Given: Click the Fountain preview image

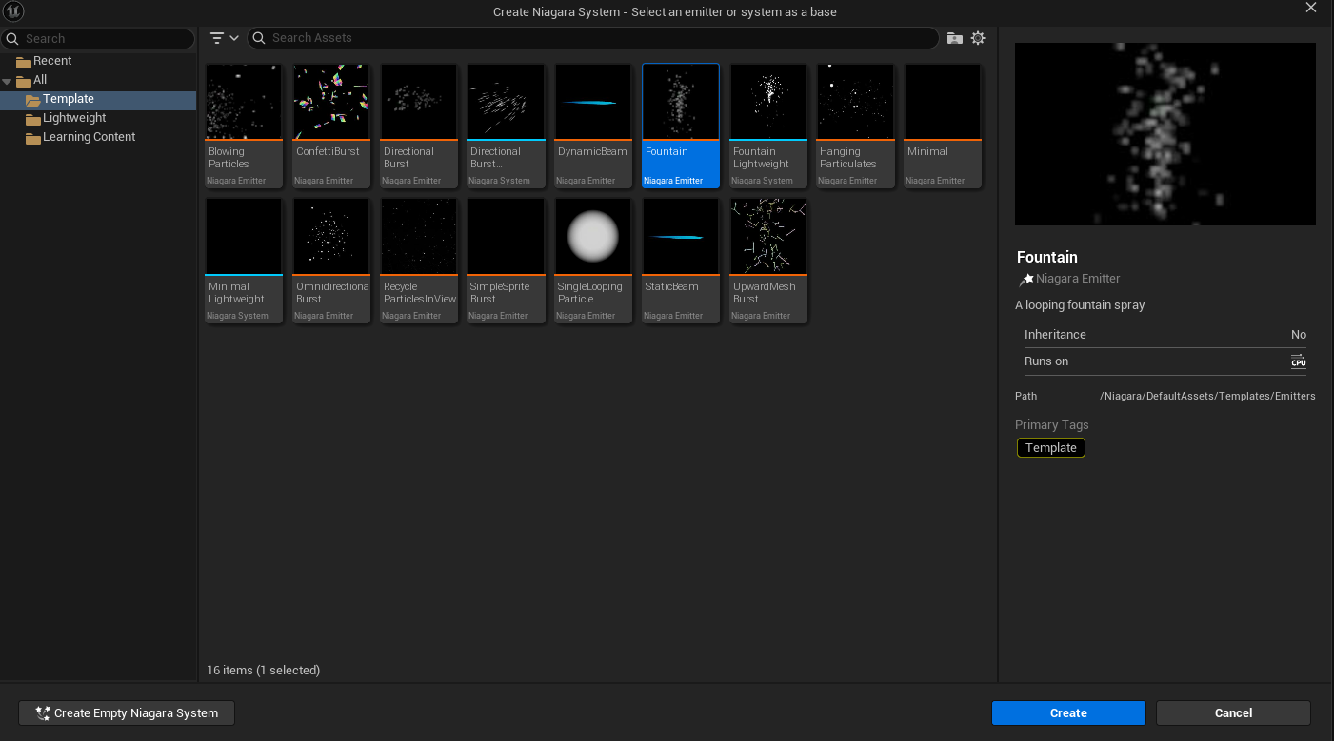Looking at the screenshot, I should point(1165,134).
